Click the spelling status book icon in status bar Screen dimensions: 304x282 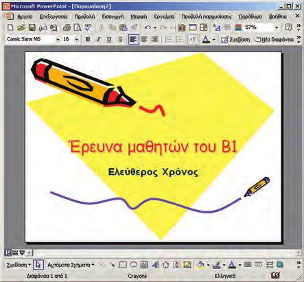pyautogui.click(x=275, y=276)
